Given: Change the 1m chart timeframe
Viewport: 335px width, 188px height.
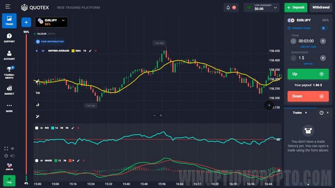Looking at the screenshot, I should 38,93.
